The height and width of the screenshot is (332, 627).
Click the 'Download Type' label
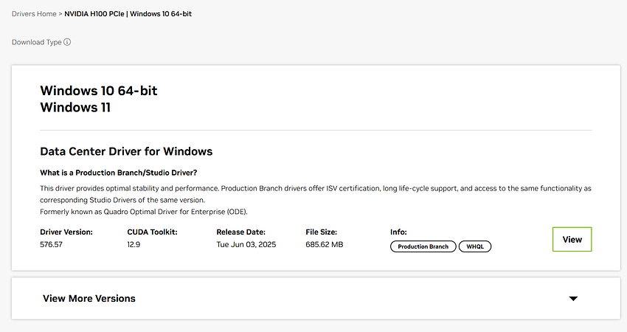pos(36,42)
